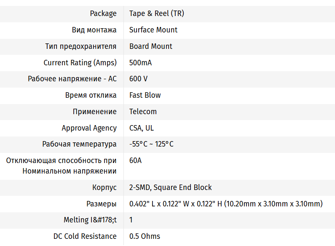This screenshot has width=335, height=246.
Task: Click the "-55°C ~ 125°C" temperature value
Action: [151, 144]
